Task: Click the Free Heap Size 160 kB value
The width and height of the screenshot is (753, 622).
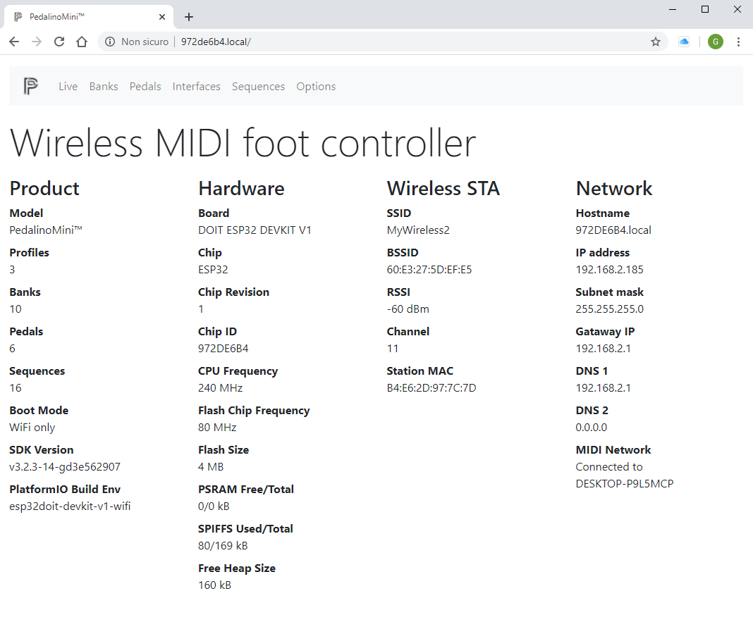Action: (214, 585)
